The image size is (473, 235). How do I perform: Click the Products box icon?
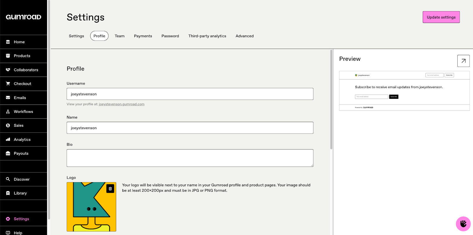point(8,56)
